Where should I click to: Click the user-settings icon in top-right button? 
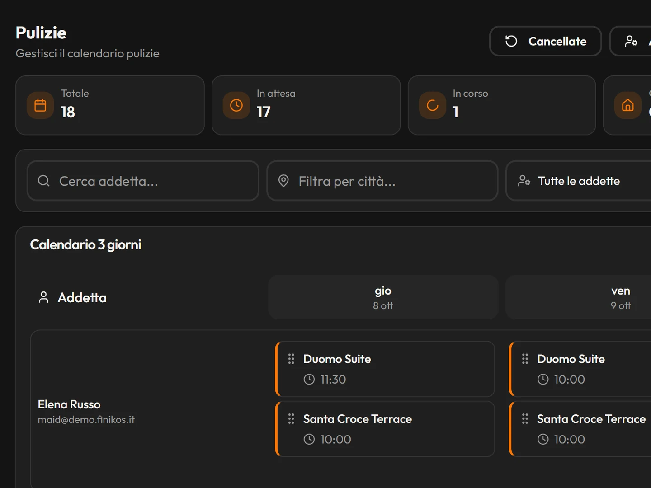pos(631,41)
